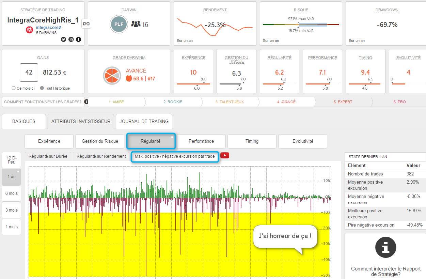Select the Régularité sur Rendement sub-tab
Viewport: 426px width, 279px height.
101,156
